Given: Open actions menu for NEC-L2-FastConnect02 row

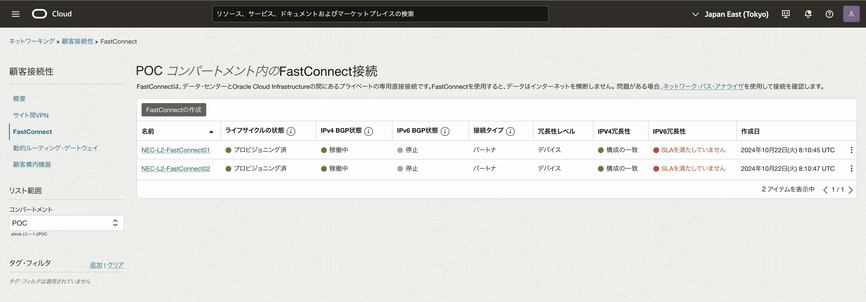Looking at the screenshot, I should click(x=851, y=168).
